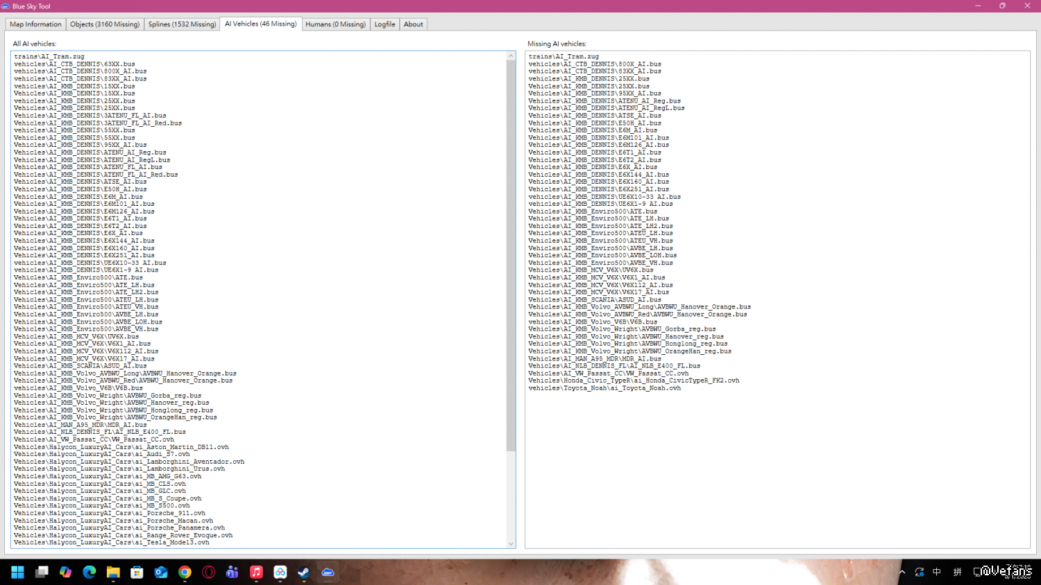
Task: Click VW_Passat_CC.ovh in Missing AI vehicles list
Action: (609, 373)
